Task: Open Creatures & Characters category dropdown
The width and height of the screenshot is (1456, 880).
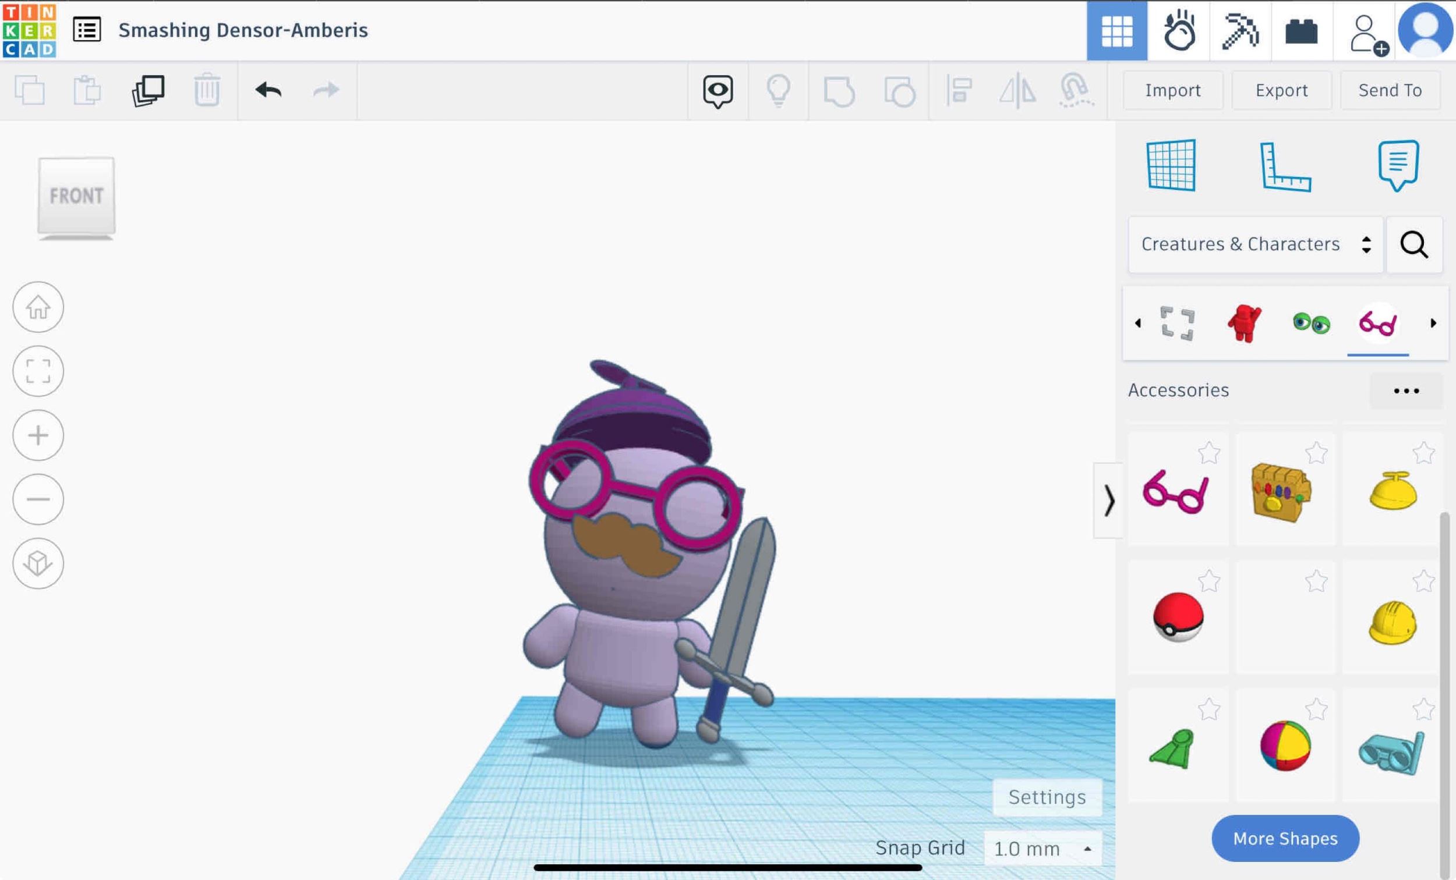Action: coord(1255,244)
